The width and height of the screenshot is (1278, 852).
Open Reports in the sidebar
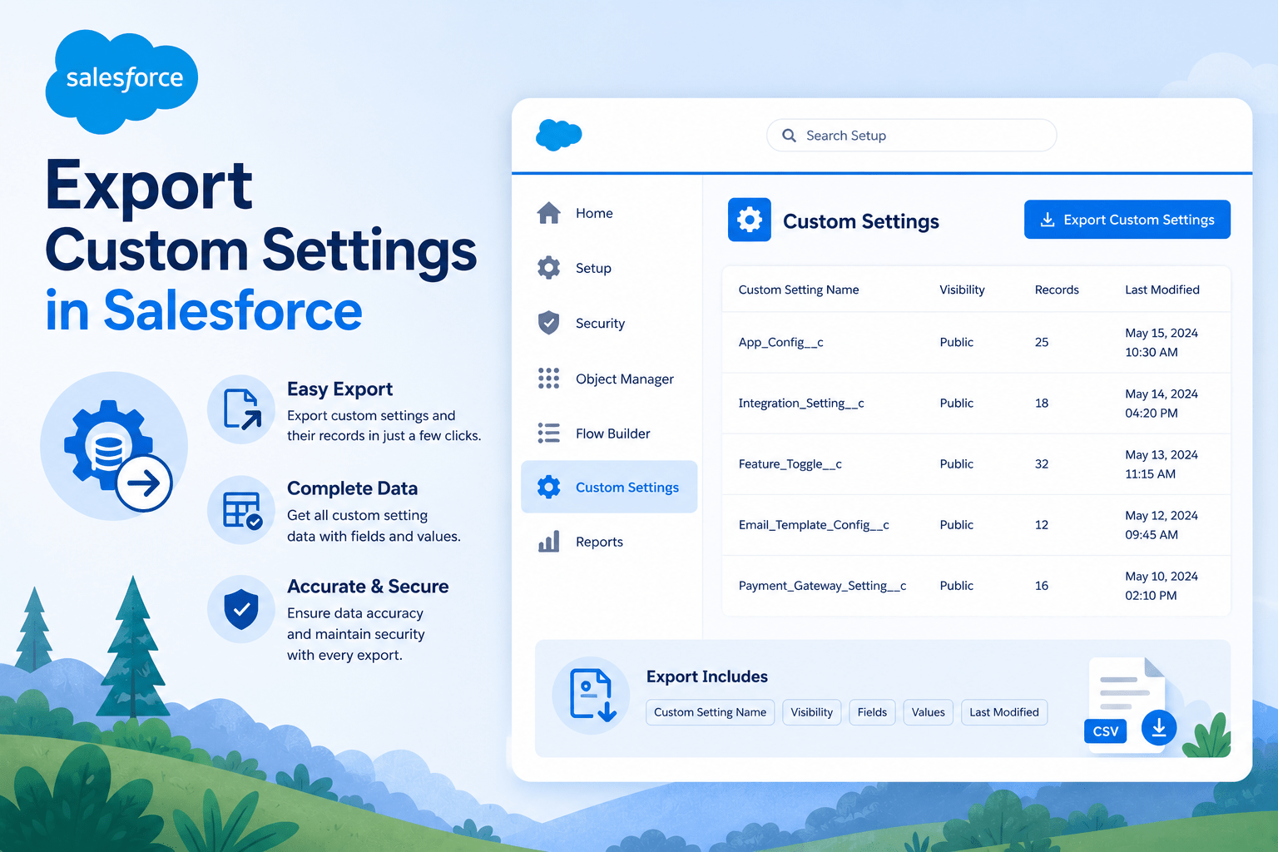[609, 542]
